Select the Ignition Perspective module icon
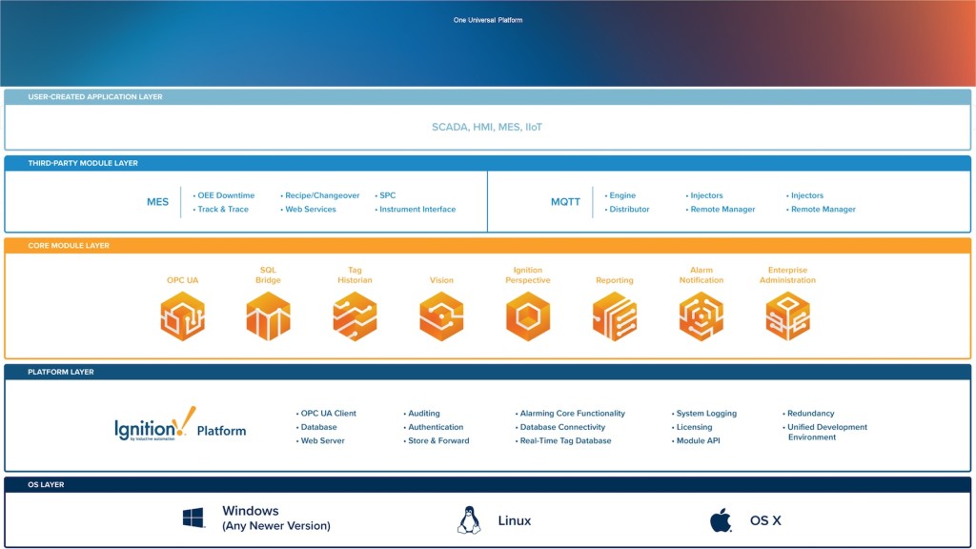976x549 pixels. coord(527,316)
